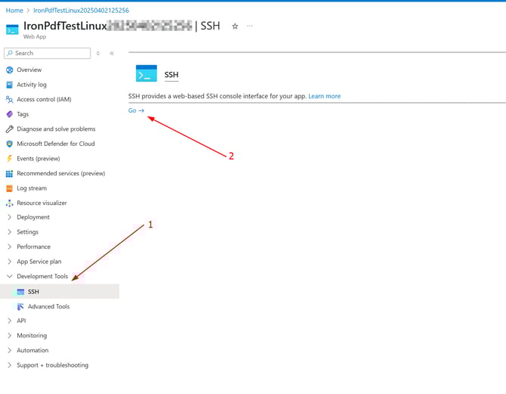Click the Overview globe icon
The image size is (506, 394).
[x=9, y=70]
